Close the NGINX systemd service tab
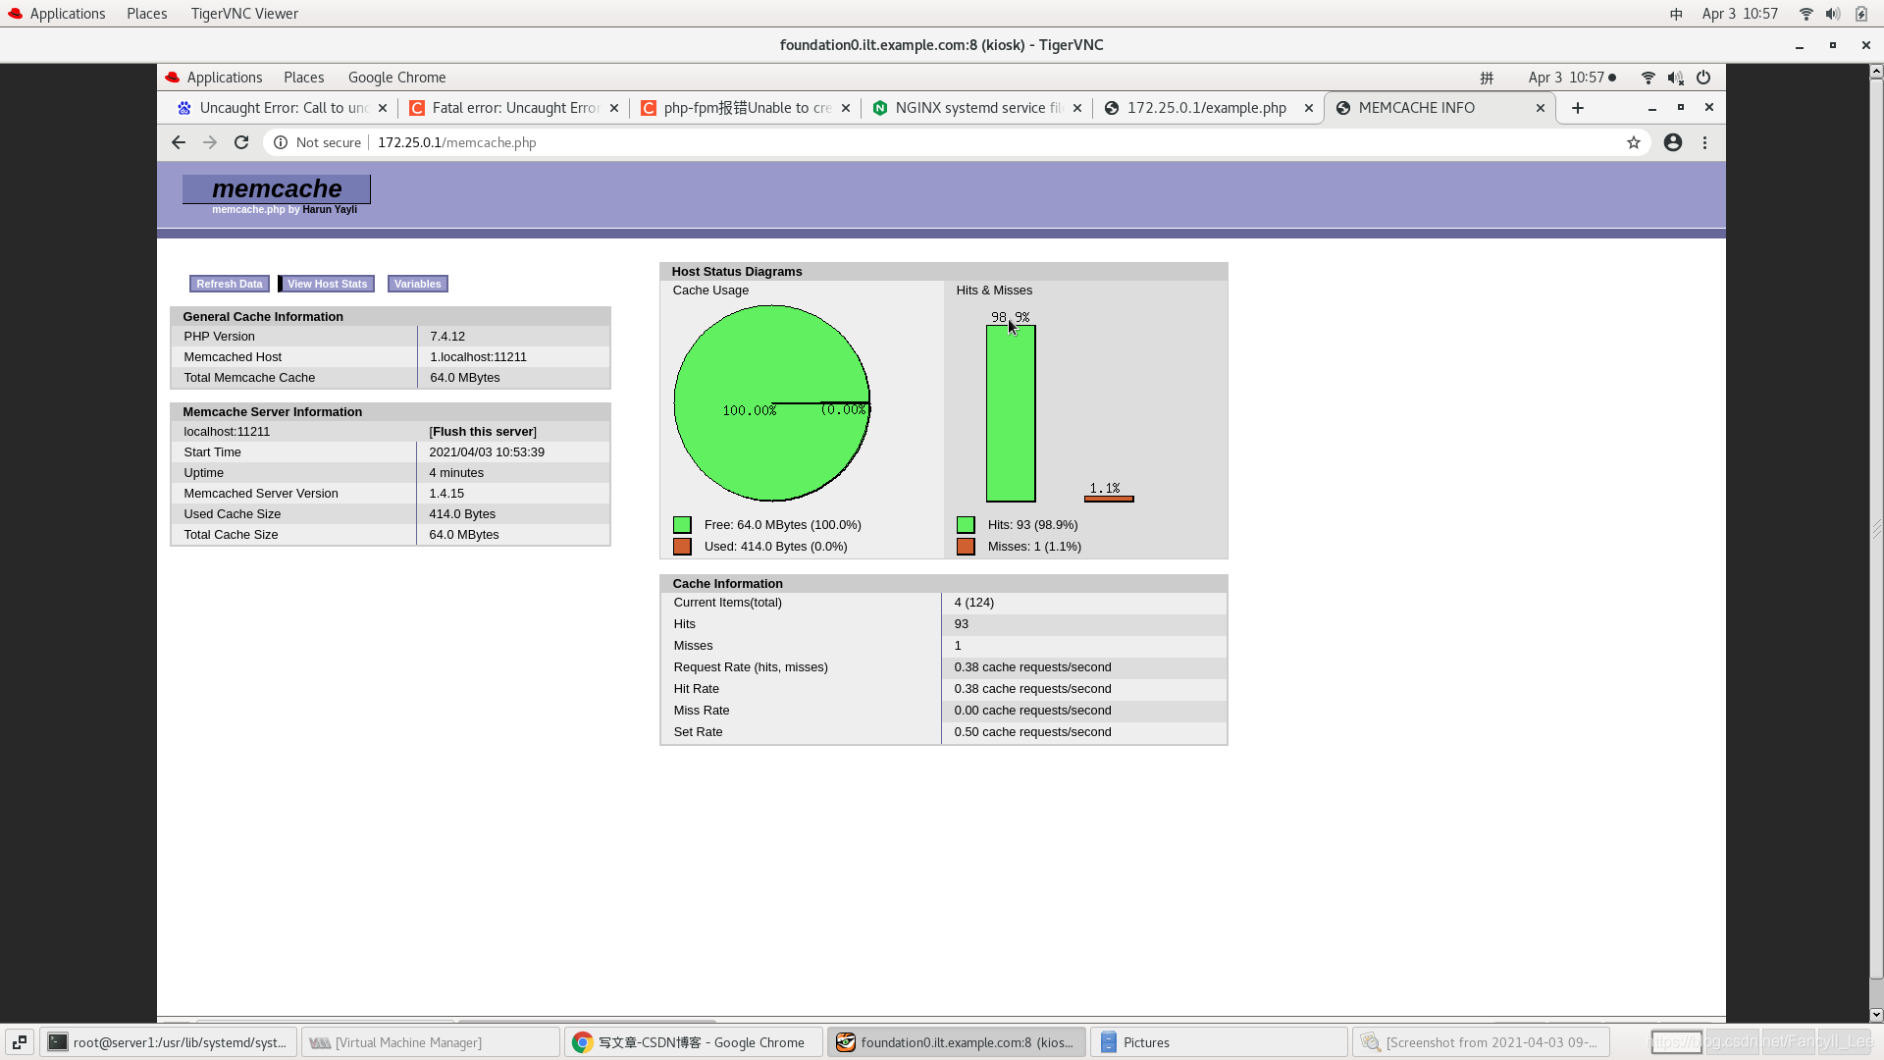 point(1077,108)
